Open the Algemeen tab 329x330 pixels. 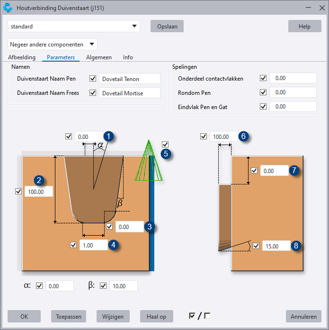click(99, 57)
